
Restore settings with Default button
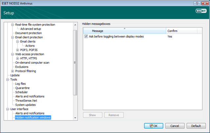coord(196,126)
